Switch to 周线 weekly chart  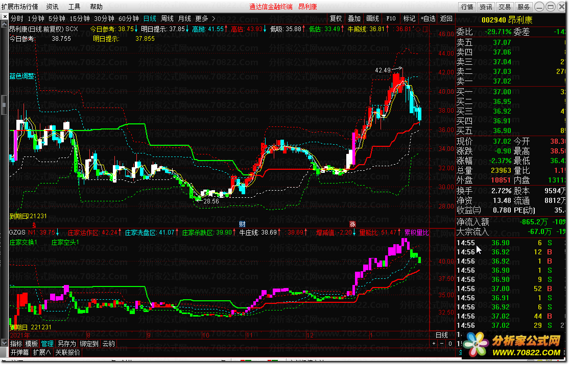tap(167, 18)
